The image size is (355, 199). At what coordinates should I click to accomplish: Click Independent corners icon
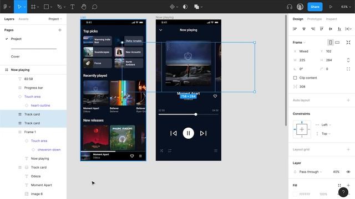pyautogui.click(x=348, y=69)
